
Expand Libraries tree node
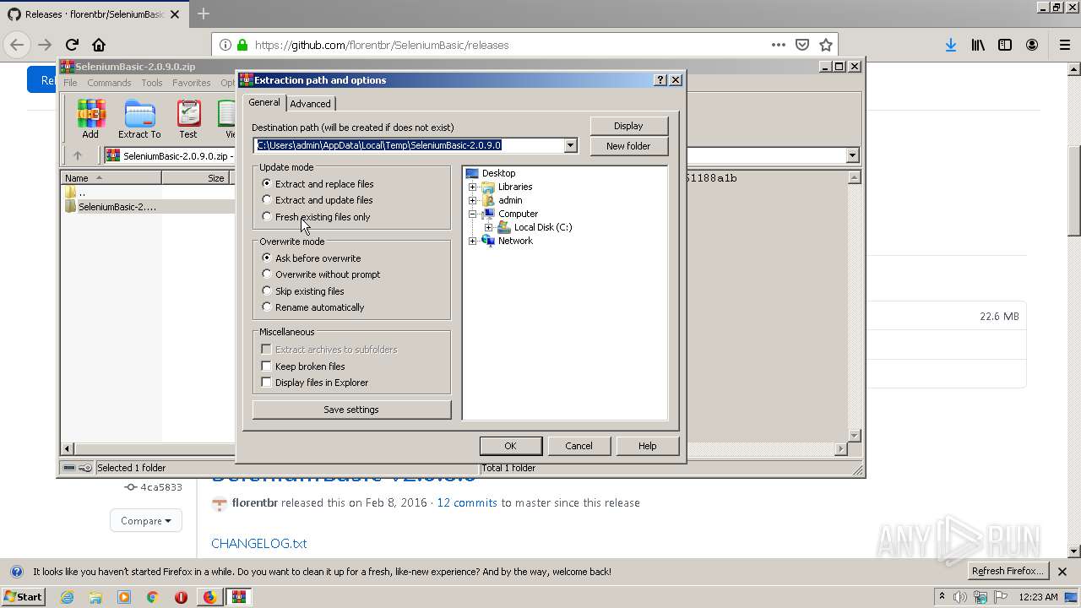click(473, 187)
